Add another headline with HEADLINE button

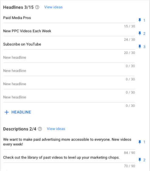coord(18,112)
